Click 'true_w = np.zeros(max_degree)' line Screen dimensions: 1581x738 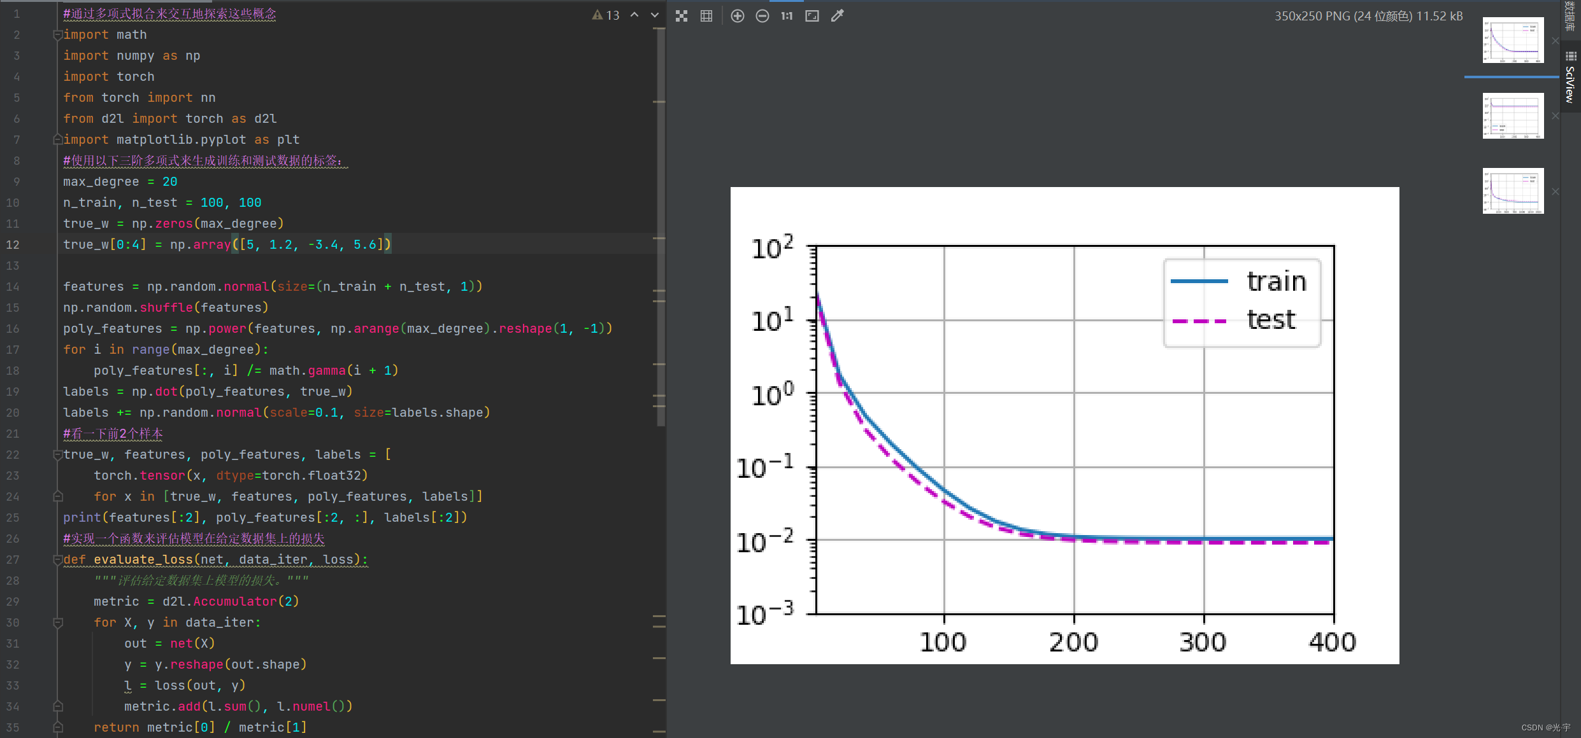[x=173, y=224]
